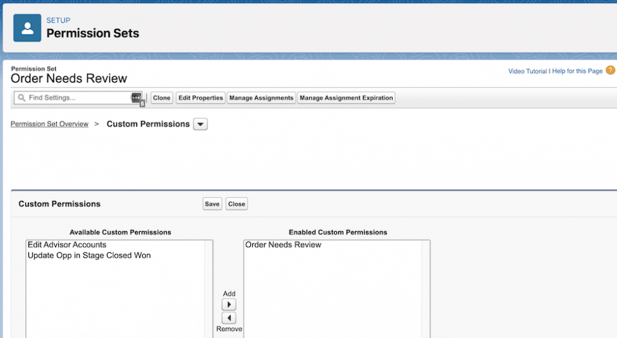This screenshot has width=617, height=338.
Task: Save the custom permissions
Action: pos(212,204)
